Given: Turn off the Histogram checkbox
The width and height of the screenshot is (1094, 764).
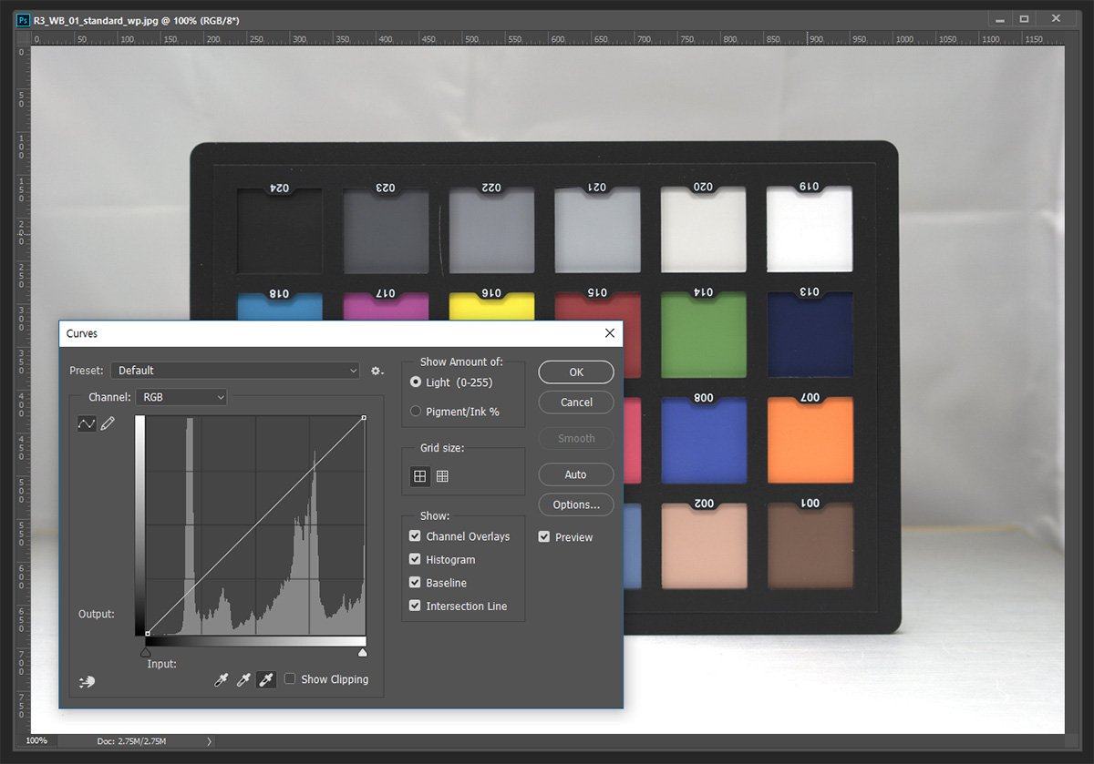Looking at the screenshot, I should 416,559.
